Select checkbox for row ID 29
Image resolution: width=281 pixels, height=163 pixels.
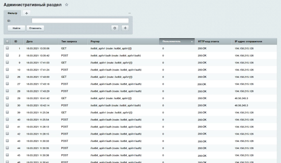pos(7,98)
